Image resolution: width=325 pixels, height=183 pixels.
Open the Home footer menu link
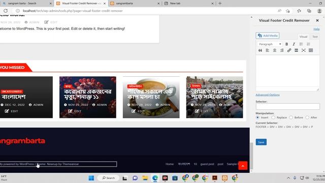tap(170, 164)
